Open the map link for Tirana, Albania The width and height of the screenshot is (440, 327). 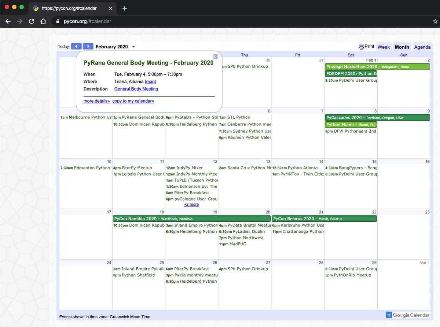(150, 81)
